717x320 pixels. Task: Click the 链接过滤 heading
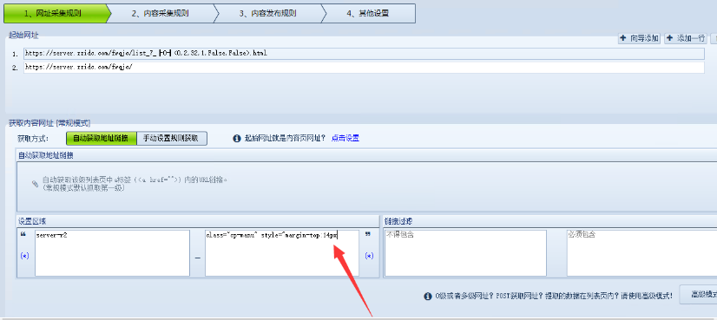click(398, 221)
